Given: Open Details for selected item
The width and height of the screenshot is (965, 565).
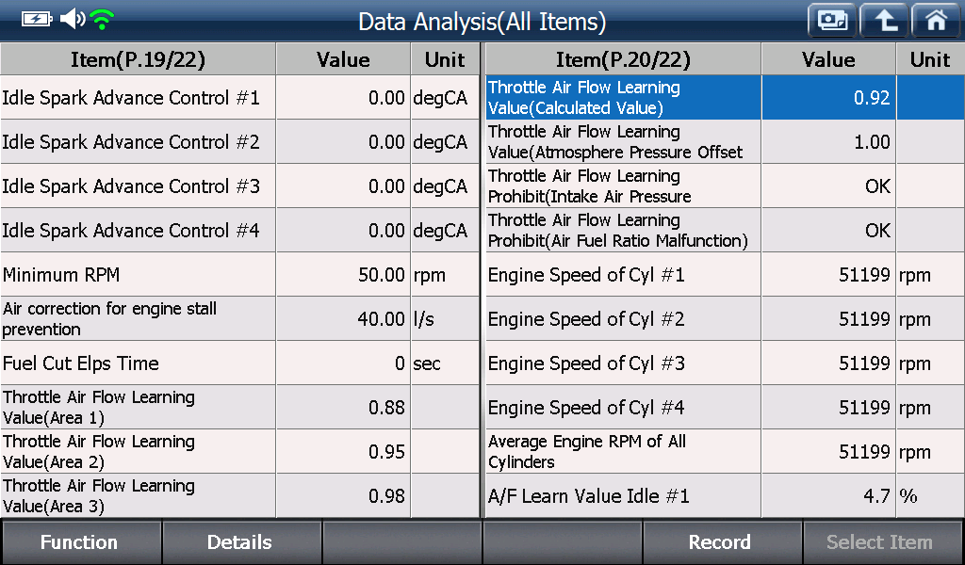Looking at the screenshot, I should tap(241, 542).
